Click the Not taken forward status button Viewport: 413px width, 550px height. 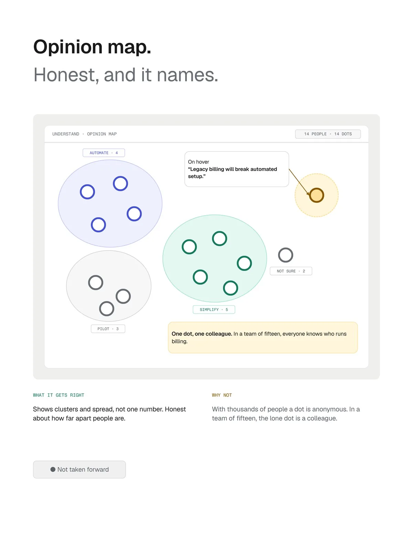(79, 470)
